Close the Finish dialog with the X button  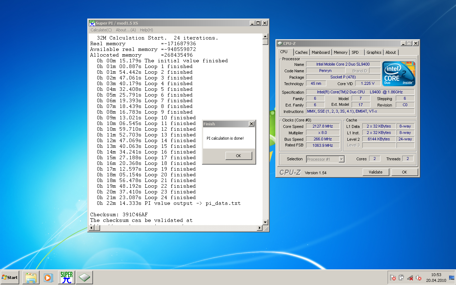click(x=252, y=124)
